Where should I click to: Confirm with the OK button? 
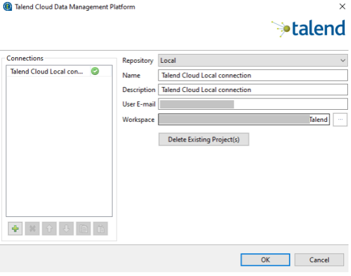coord(266,261)
